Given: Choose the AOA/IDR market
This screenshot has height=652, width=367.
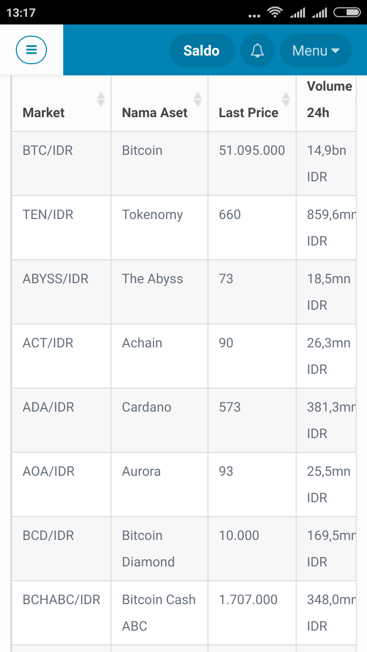Looking at the screenshot, I should (x=48, y=471).
